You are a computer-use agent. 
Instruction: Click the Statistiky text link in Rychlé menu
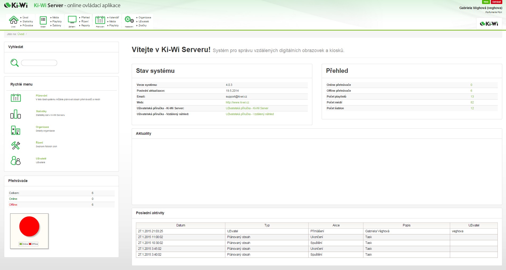pyautogui.click(x=41, y=111)
